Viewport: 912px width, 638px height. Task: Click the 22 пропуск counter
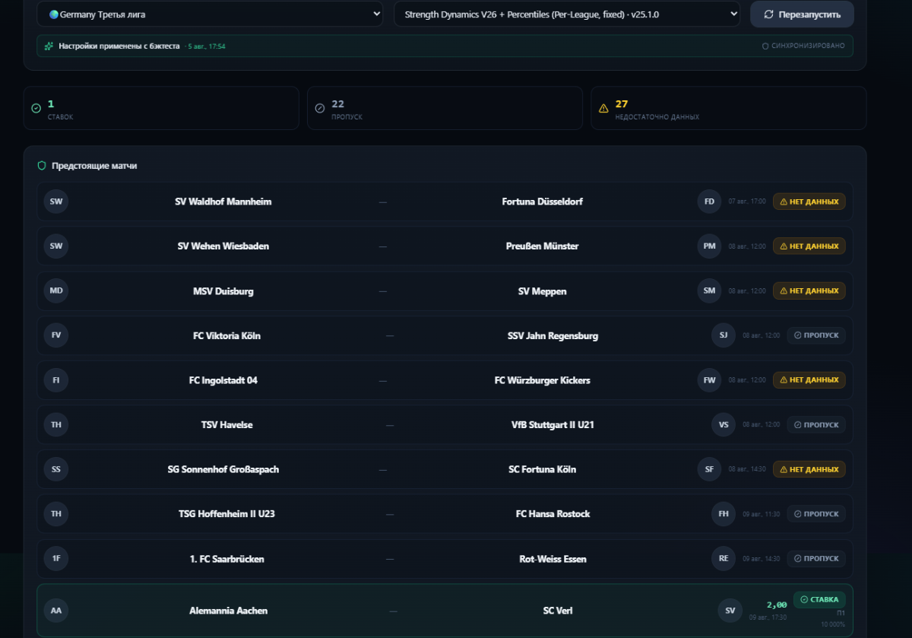pyautogui.click(x=337, y=103)
